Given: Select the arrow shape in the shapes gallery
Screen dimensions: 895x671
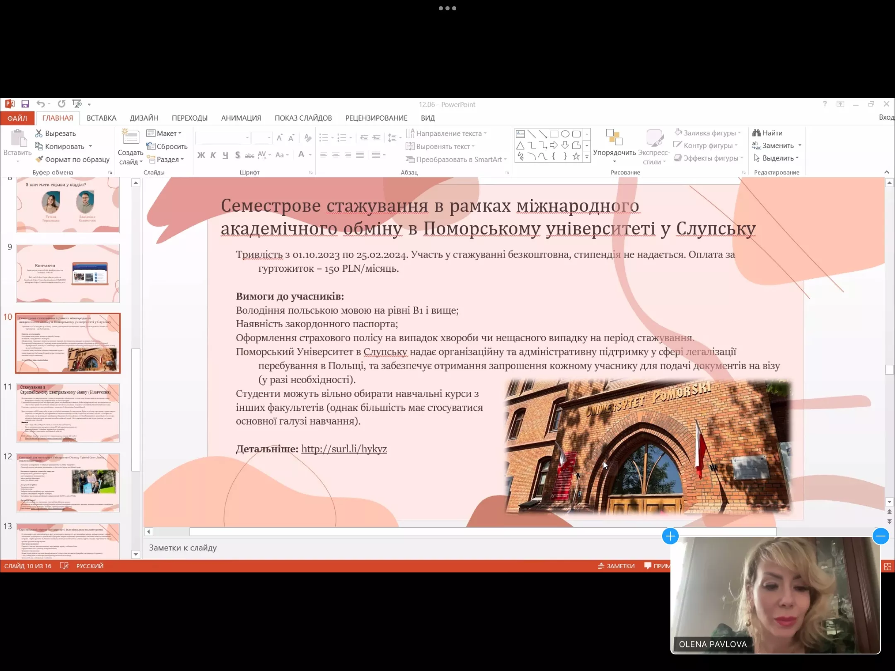Looking at the screenshot, I should click(x=554, y=145).
